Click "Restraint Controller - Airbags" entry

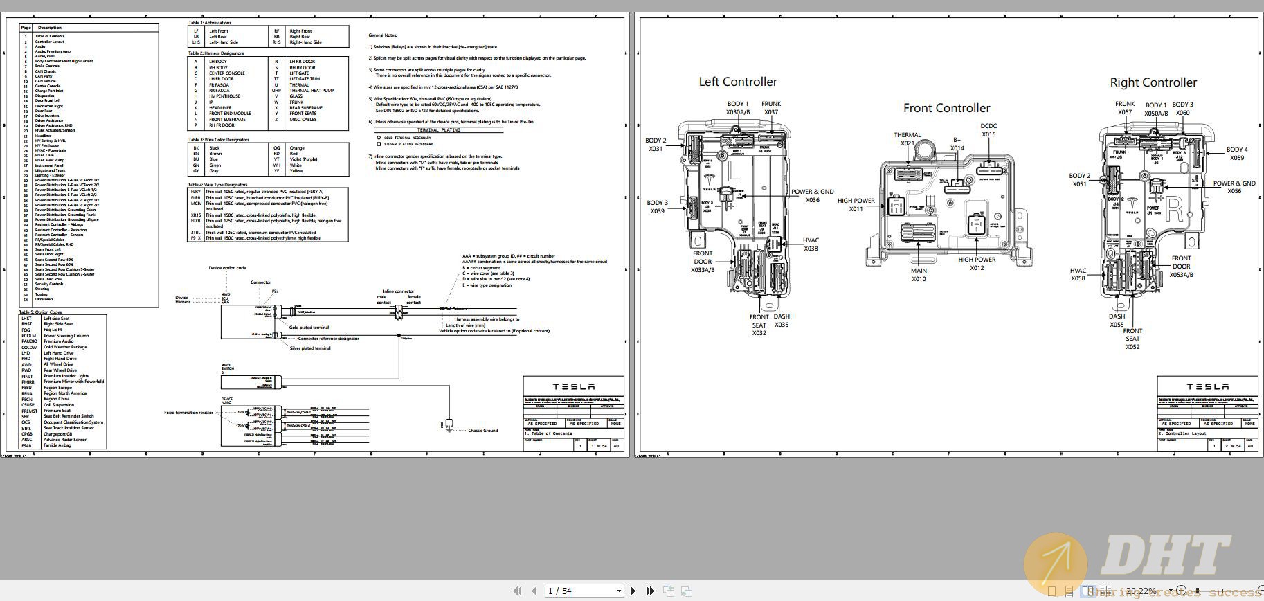pyautogui.click(x=59, y=224)
